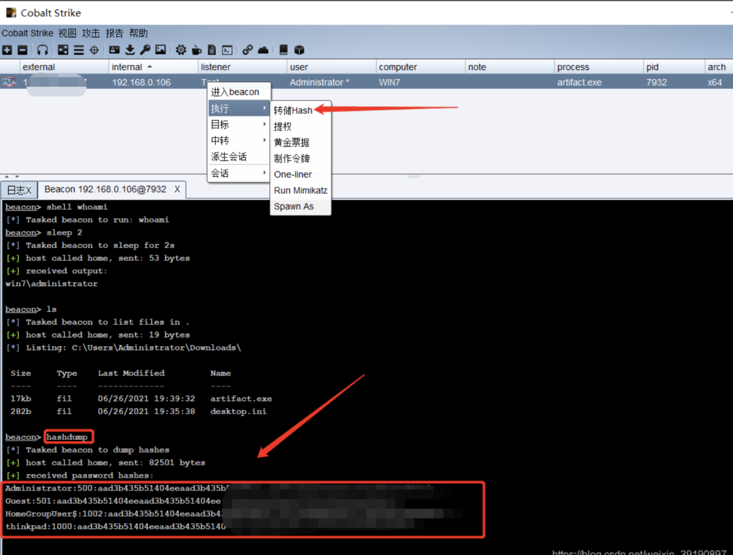
Task: Click the down arrow on the pane splitter
Action: coord(17,177)
